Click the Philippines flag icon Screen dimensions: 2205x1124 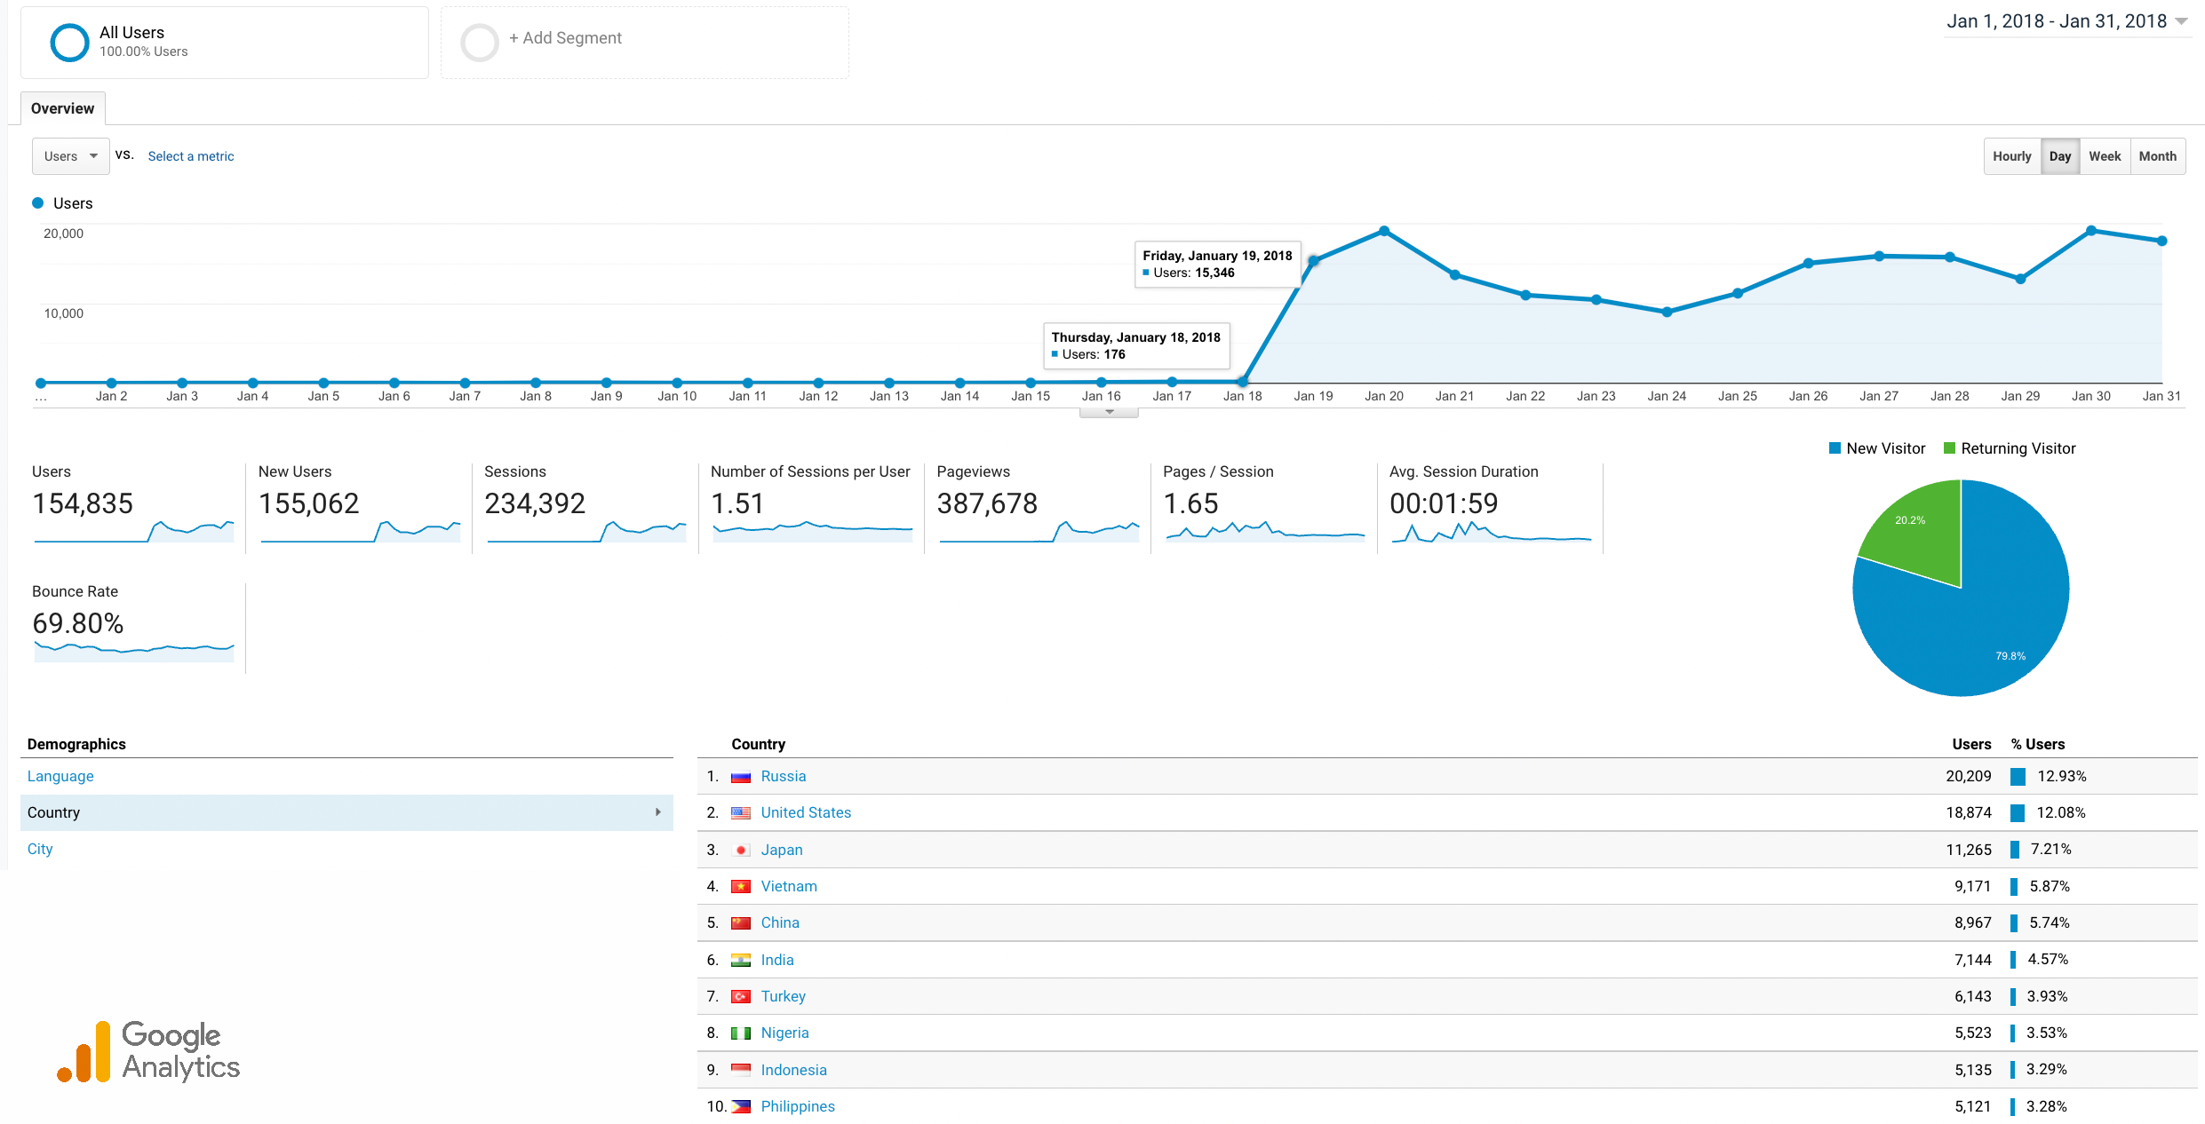tap(741, 1107)
